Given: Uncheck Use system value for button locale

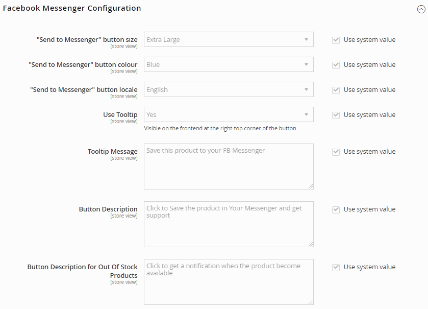Looking at the screenshot, I should 336,90.
